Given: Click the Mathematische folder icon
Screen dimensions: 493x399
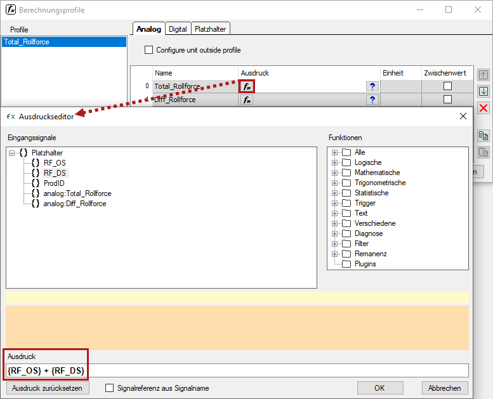Looking at the screenshot, I should coord(346,173).
